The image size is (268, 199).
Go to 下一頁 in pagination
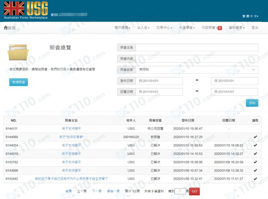97,191
